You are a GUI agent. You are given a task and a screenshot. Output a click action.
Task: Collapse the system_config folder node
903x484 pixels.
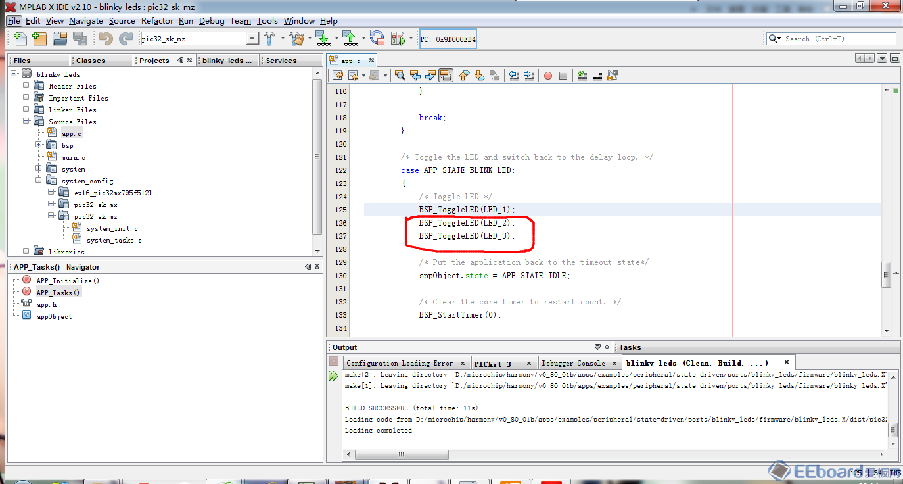[x=39, y=181]
